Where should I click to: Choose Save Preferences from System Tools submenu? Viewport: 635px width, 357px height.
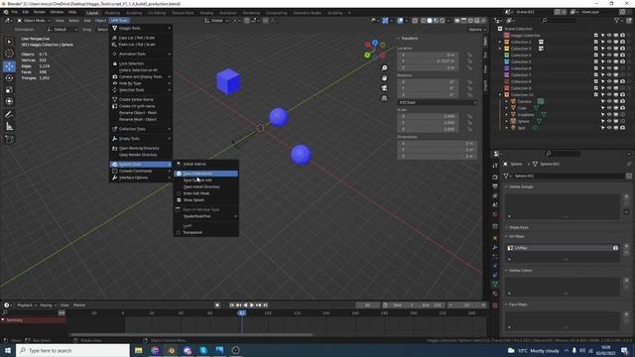coord(205,174)
